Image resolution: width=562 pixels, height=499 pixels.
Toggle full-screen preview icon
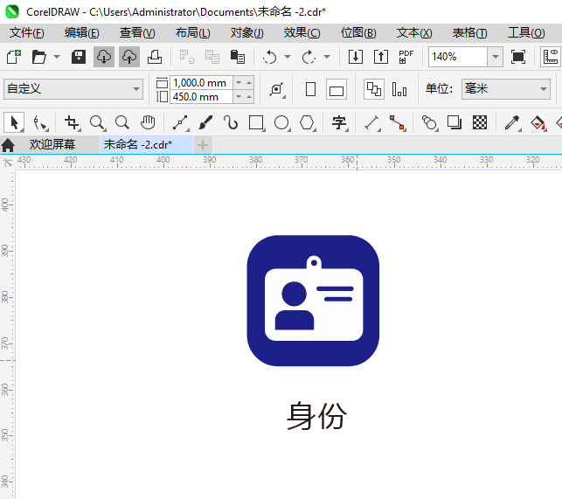pos(518,57)
